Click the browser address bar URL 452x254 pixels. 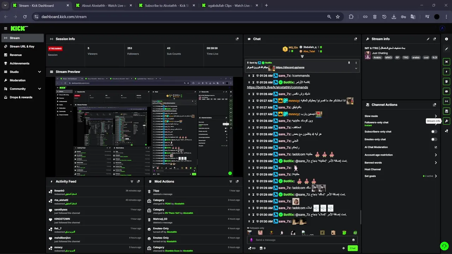tap(64, 17)
